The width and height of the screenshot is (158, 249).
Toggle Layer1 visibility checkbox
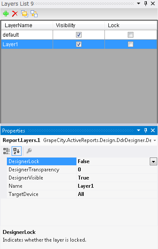79,44
